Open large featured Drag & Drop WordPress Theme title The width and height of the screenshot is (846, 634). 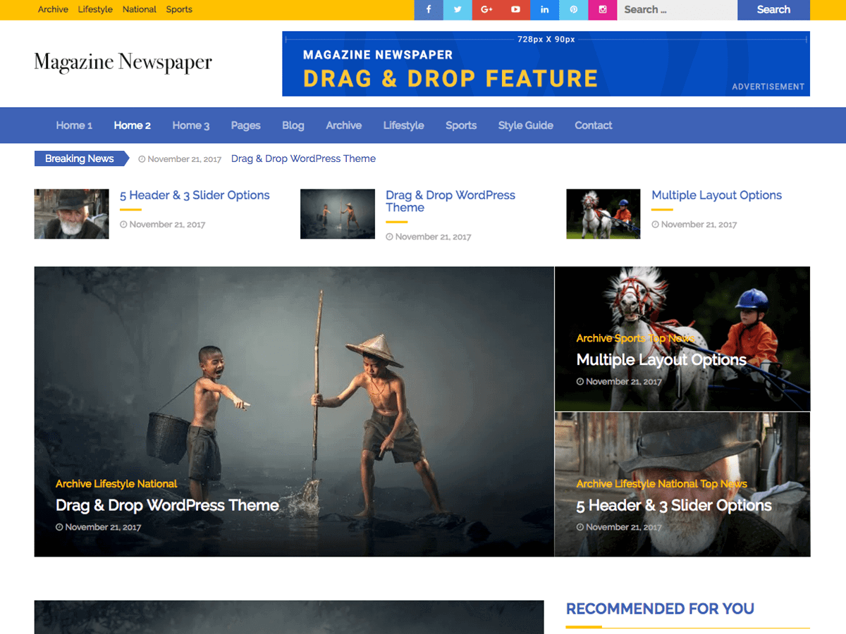167,505
